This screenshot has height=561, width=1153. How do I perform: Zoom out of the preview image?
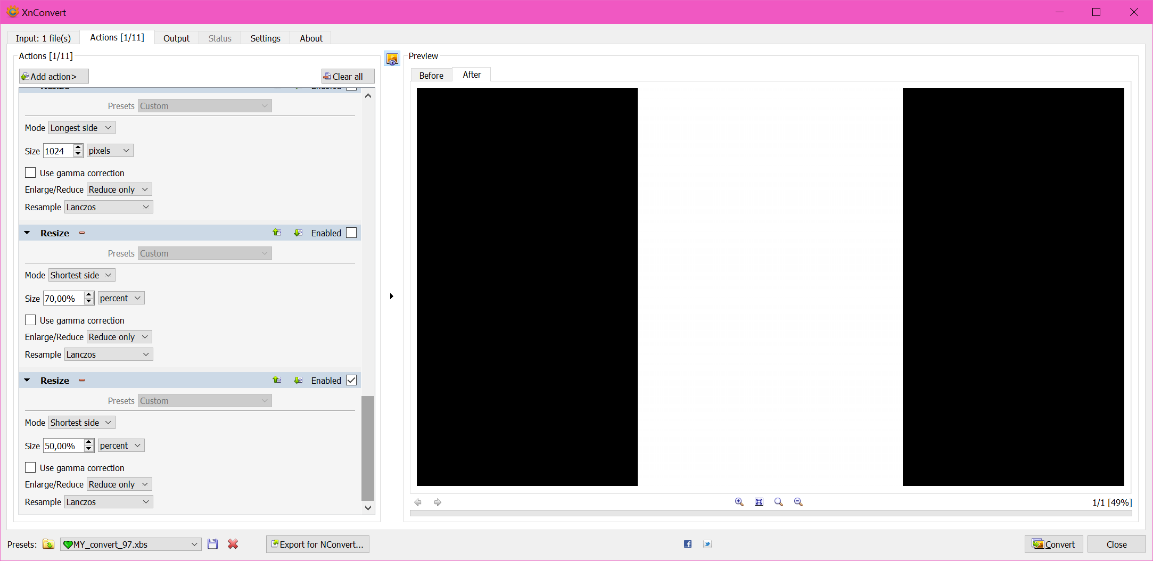[x=798, y=502]
